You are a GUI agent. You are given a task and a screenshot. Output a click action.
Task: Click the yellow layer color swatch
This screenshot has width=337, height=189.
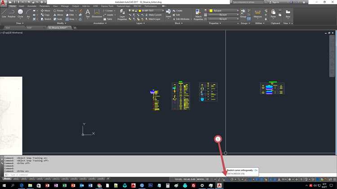(140, 10)
